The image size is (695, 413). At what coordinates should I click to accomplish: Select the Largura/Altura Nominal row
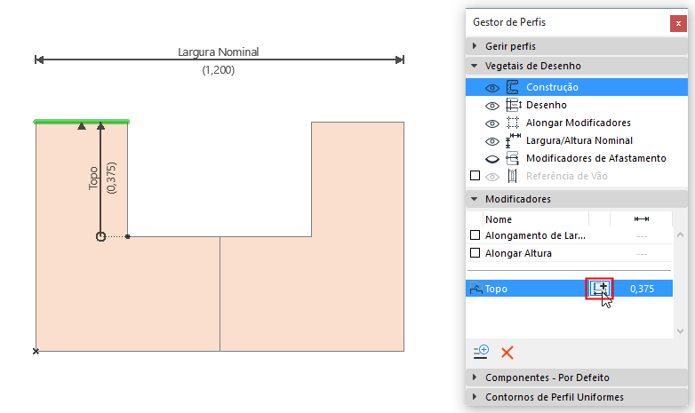[577, 140]
